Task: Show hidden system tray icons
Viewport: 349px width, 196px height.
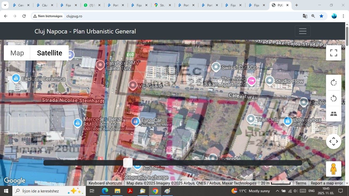Action: coord(277,191)
